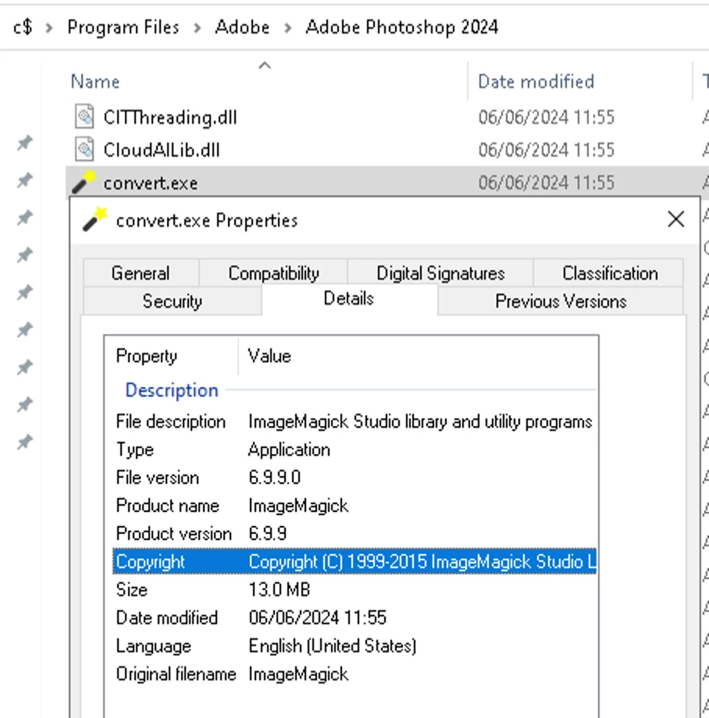This screenshot has width=709, height=718.
Task: Click the Property column header
Action: (147, 356)
